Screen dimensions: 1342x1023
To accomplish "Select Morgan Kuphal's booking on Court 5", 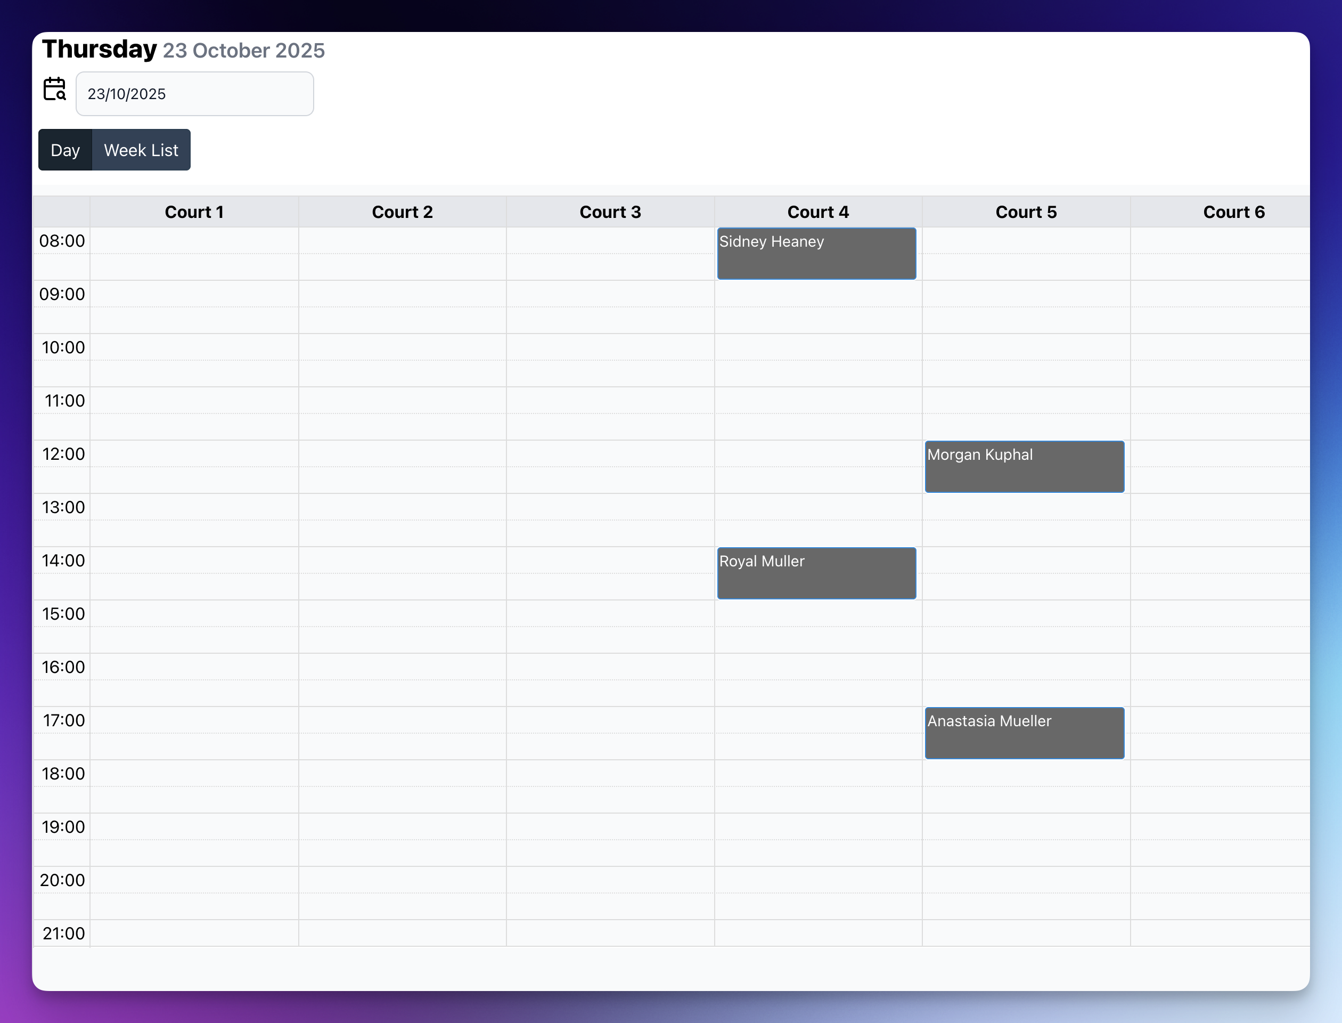I will (1024, 466).
